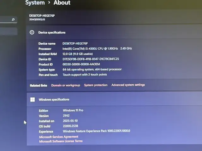The image size is (202, 151).
Task: Select the Device name value DESKTOP-HEGE76P
Action: tap(75, 43)
